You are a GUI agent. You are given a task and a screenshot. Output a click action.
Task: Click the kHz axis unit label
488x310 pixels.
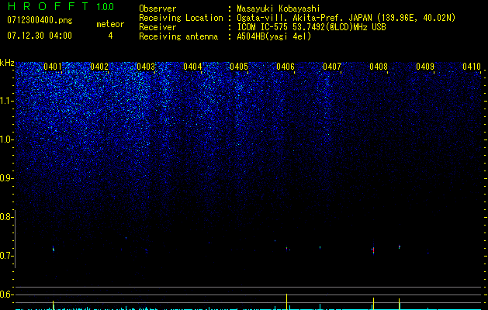pos(7,63)
